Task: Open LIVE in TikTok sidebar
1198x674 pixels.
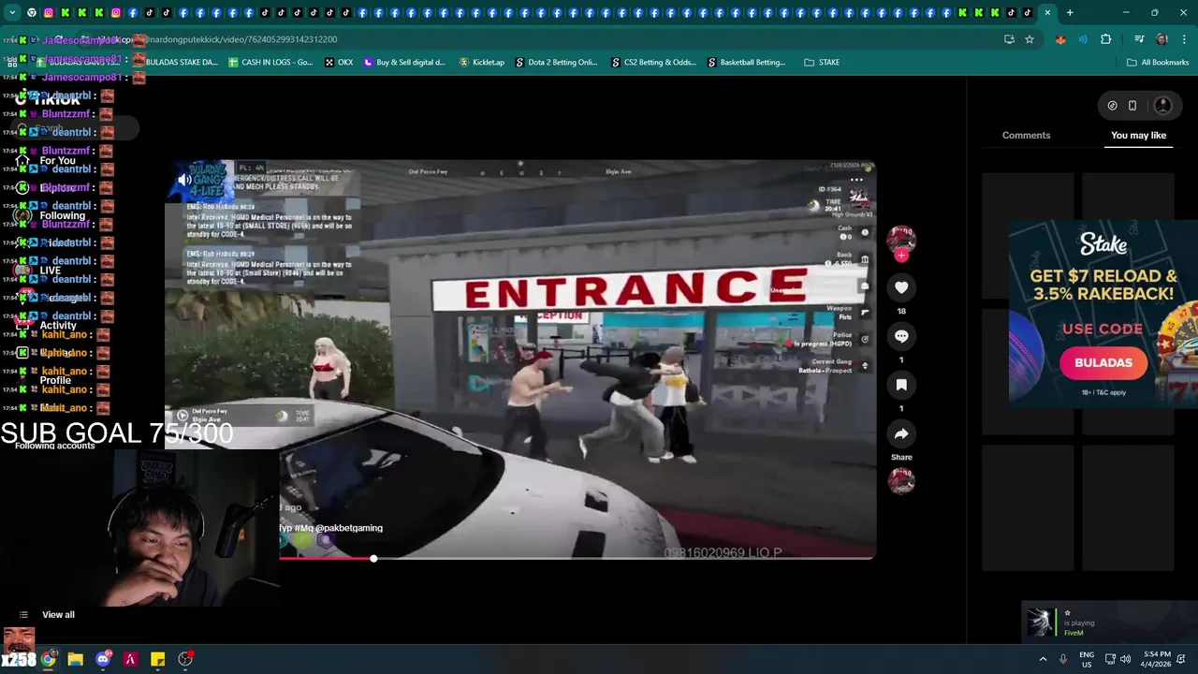Action: click(50, 271)
